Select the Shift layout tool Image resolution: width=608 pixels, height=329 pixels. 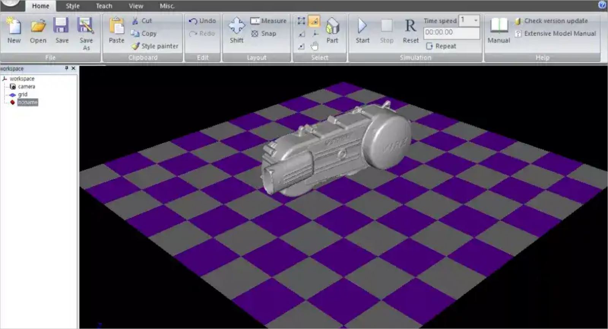point(236,31)
